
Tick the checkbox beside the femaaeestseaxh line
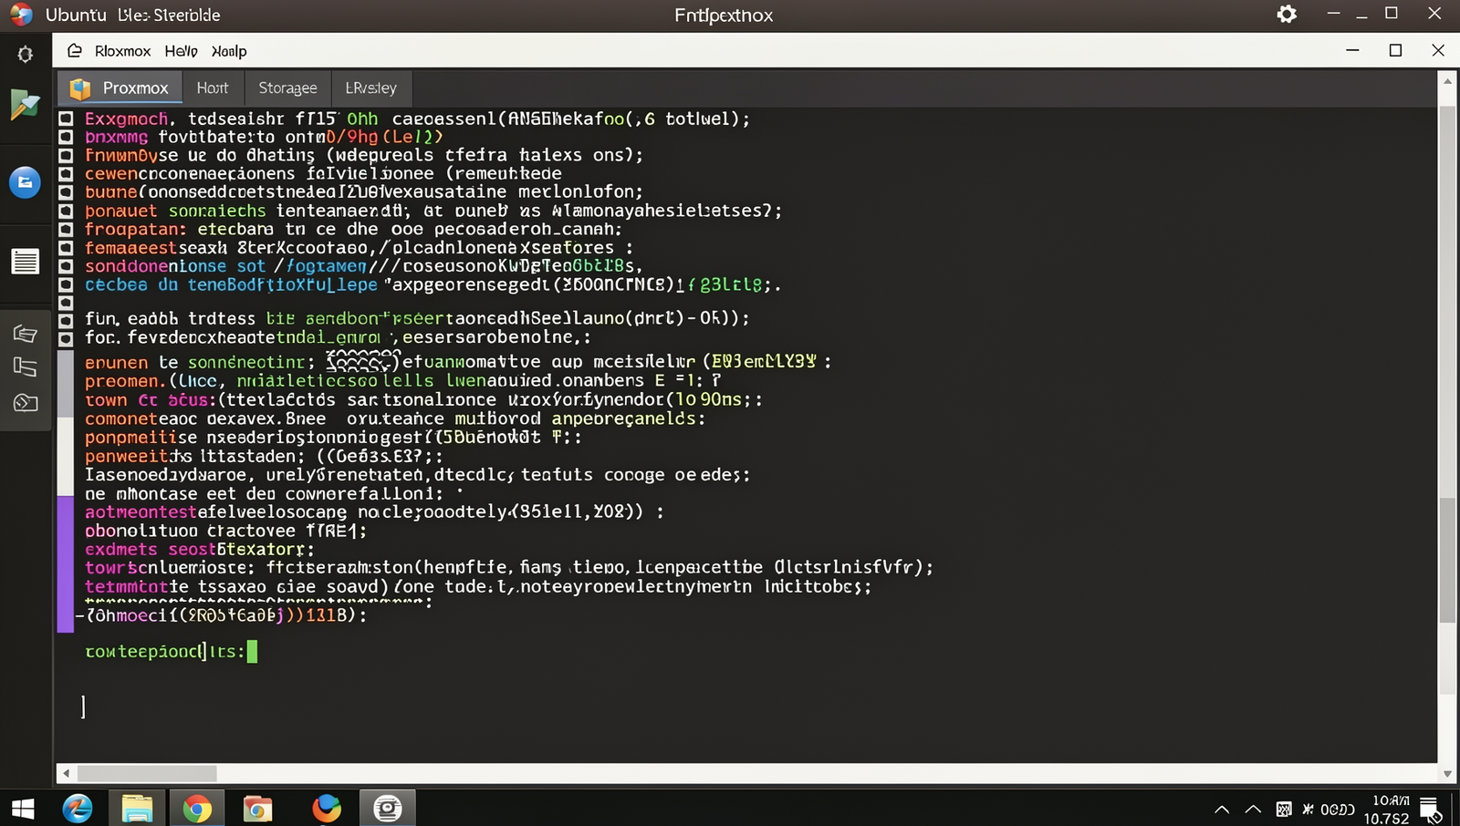[66, 247]
